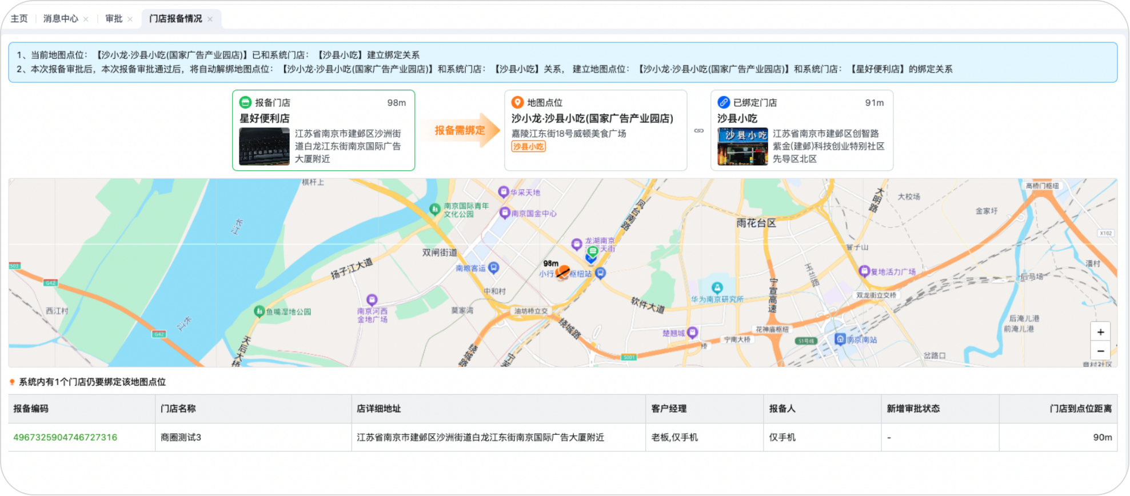Screen dimensions: 1130x496
Task: Click the orange 地图点位 location pin icon
Action: [x=517, y=102]
